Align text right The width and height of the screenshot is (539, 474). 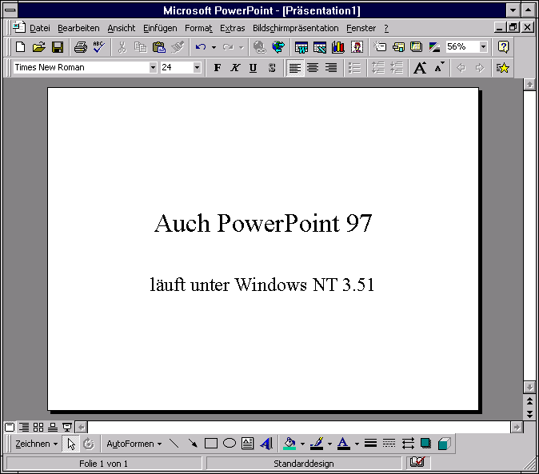coord(331,68)
